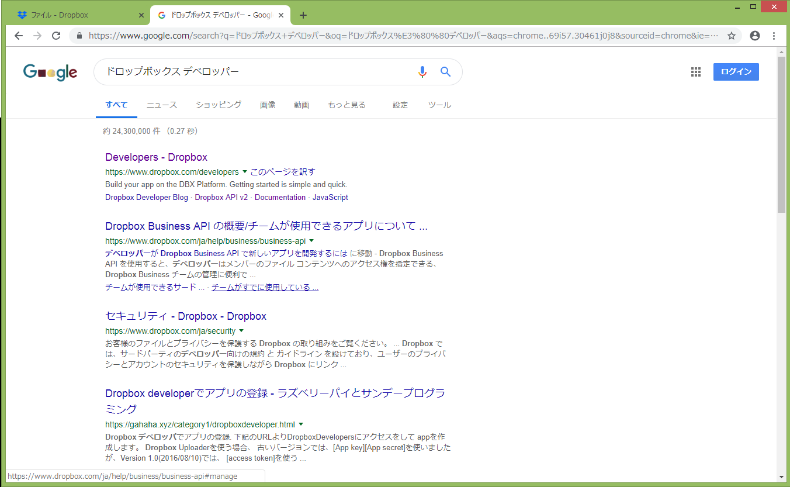Click the scrollbar up arrow
This screenshot has width=790, height=487.
782,52
